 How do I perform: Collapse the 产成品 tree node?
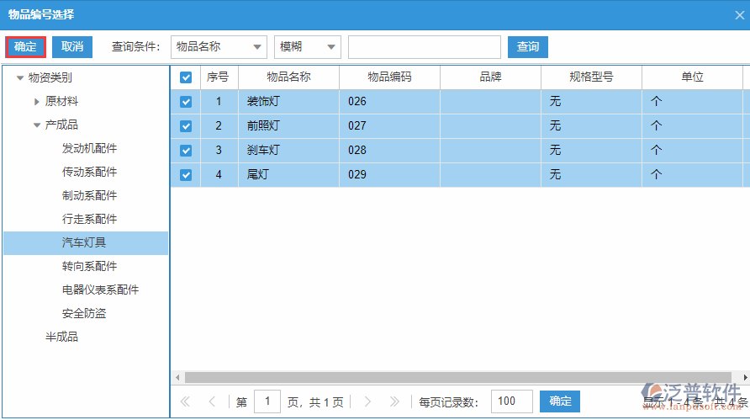(x=37, y=125)
